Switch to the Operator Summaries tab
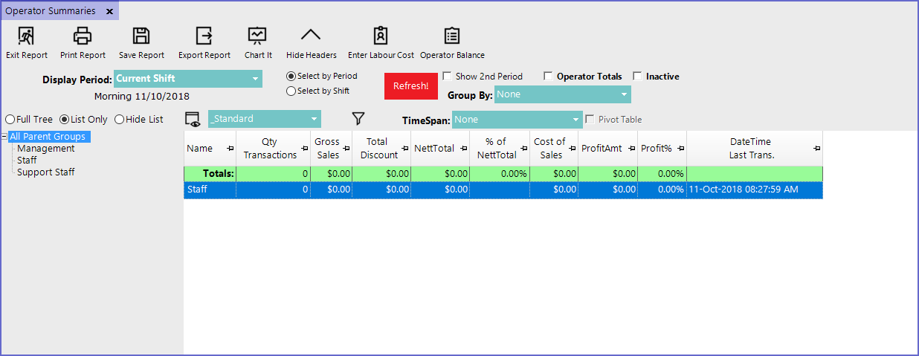Image resolution: width=919 pixels, height=356 pixels. click(x=51, y=11)
